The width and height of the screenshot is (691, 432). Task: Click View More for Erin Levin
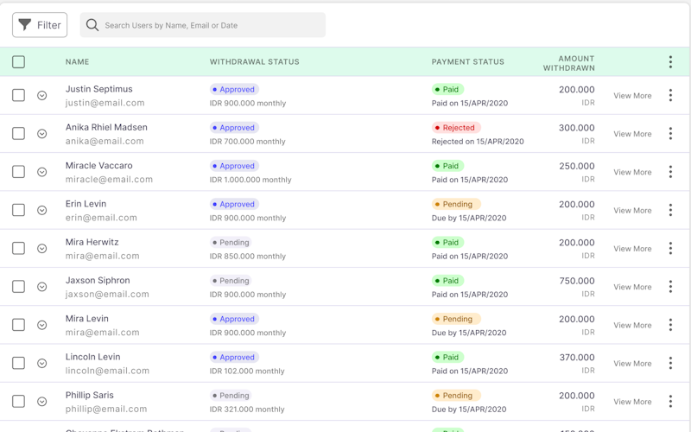pos(632,211)
